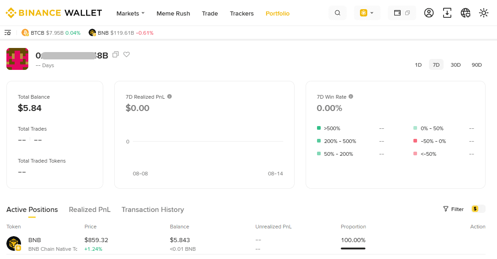Switch to Active Positions tab
This screenshot has width=497, height=259.
[x=32, y=210]
